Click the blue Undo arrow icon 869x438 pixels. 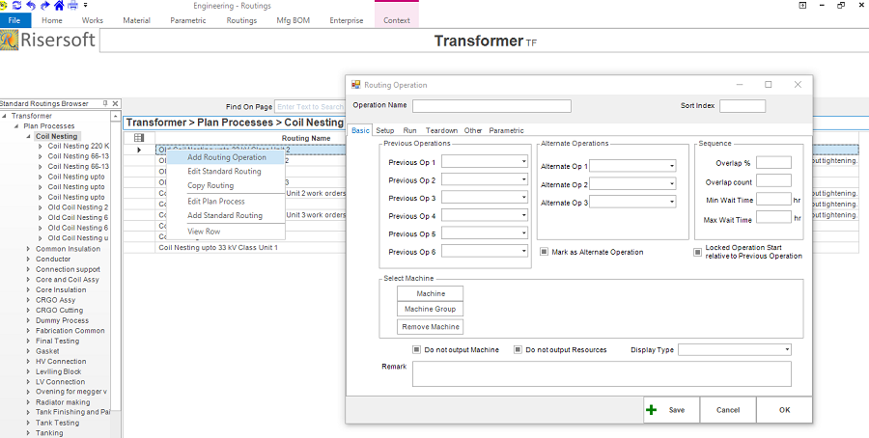coord(32,5)
